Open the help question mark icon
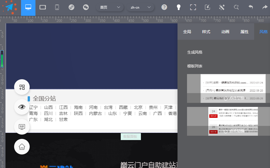Image resolution: width=270 pixels, height=168 pixels. pos(164,7)
